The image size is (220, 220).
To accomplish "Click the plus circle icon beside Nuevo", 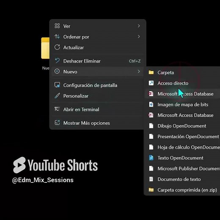I will point(57,71).
